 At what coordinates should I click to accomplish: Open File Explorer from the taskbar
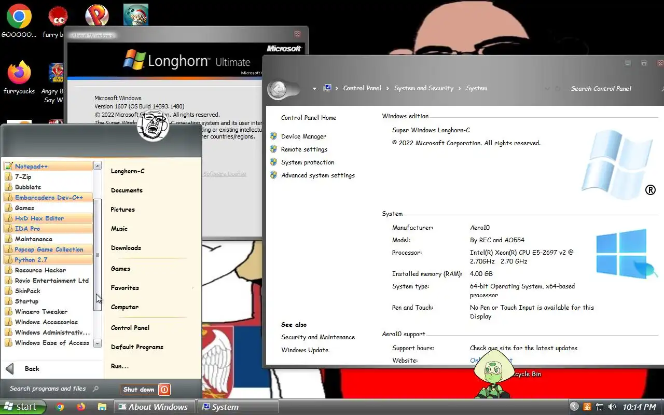pyautogui.click(x=102, y=407)
